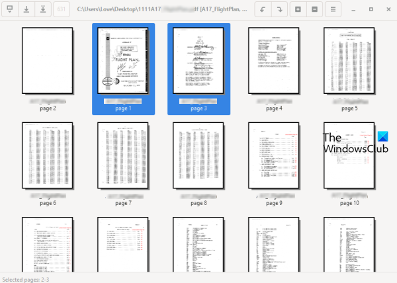Close the application window

point(388,9)
